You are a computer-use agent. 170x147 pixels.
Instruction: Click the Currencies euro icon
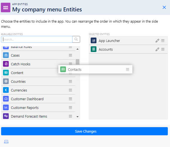pos(6,90)
